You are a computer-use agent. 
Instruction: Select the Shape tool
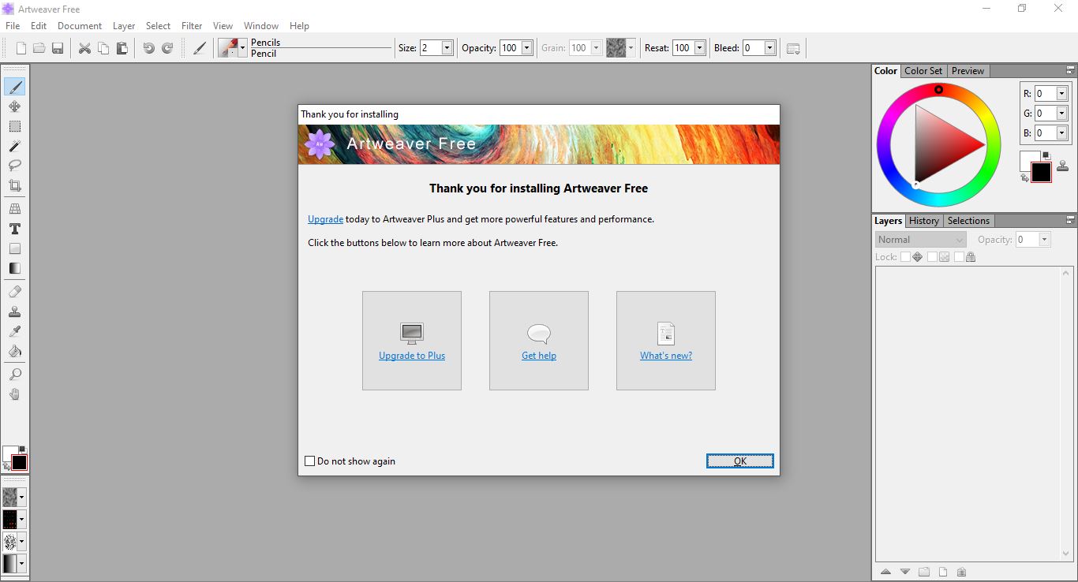[x=14, y=248]
